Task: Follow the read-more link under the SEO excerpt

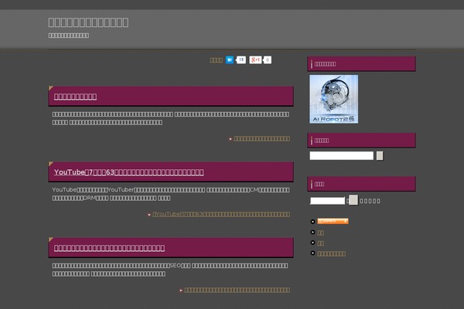Action: click(x=237, y=290)
